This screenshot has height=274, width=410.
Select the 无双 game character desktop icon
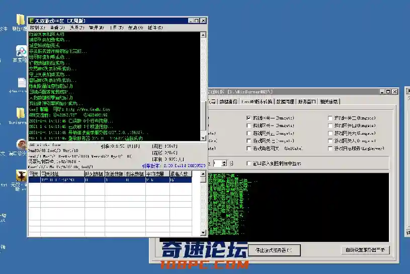(21, 176)
